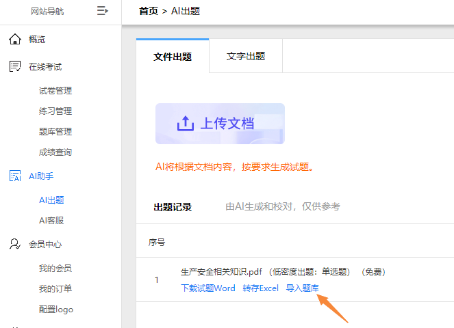
Task: Collapse the sidebar with the menu fold icon
Action: (103, 11)
